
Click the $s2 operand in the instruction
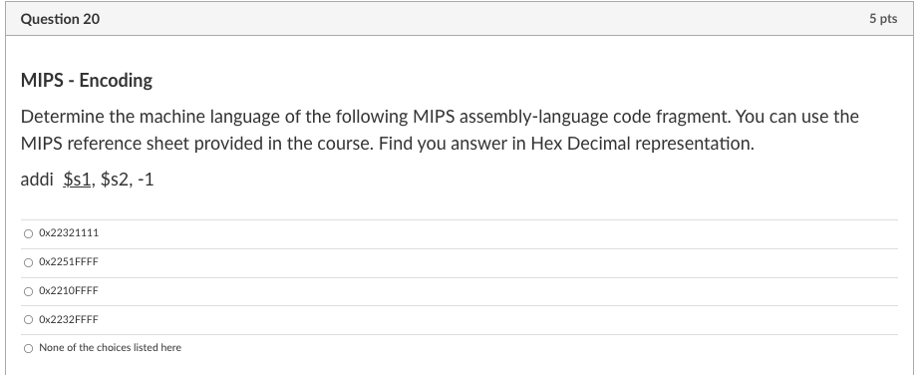[x=116, y=179]
